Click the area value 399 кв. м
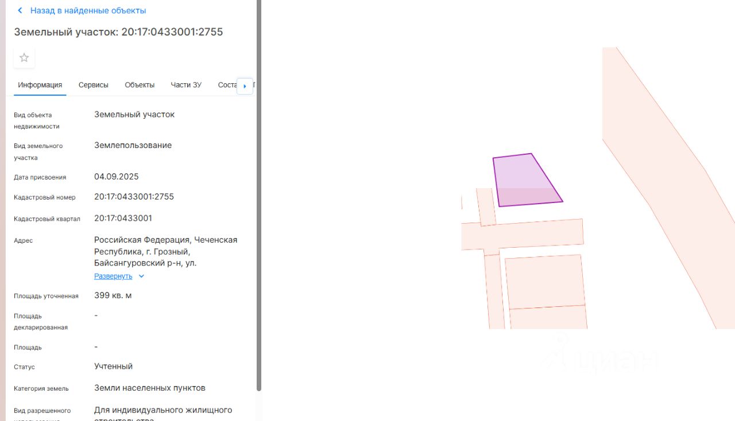Screen dimensions: 735x421 113,295
